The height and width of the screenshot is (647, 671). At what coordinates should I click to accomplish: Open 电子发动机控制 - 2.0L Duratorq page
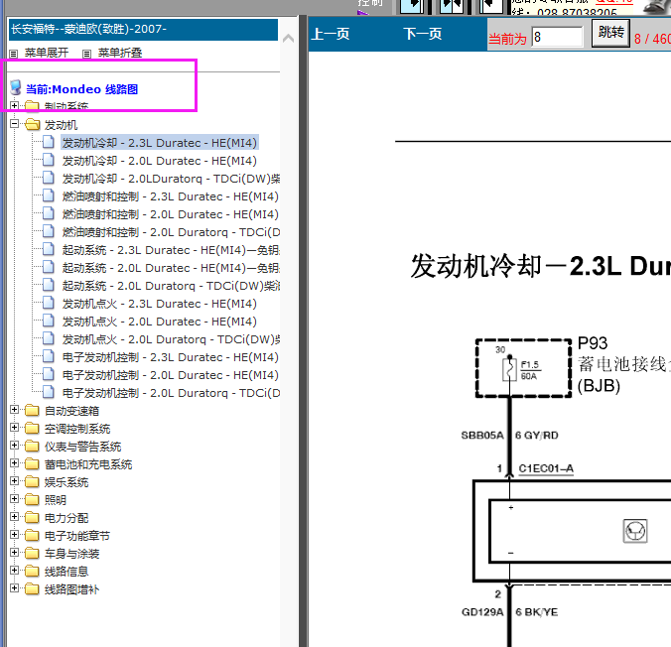(171, 393)
